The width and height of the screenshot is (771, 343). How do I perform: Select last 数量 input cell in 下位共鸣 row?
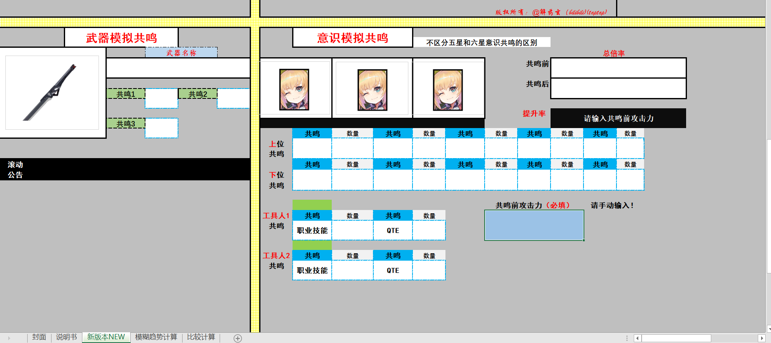[630, 180]
